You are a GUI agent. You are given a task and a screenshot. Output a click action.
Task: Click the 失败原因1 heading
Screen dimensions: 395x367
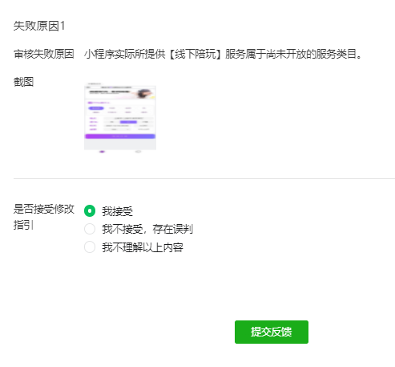pyautogui.click(x=39, y=26)
